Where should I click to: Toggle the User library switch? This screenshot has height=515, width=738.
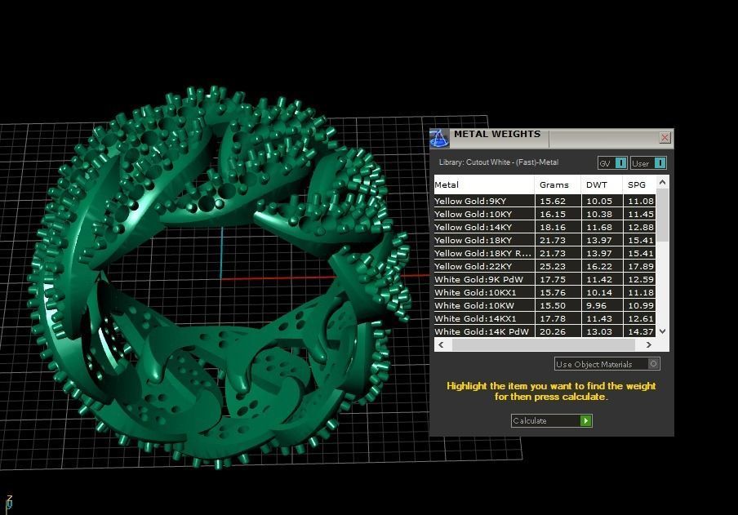pyautogui.click(x=648, y=163)
